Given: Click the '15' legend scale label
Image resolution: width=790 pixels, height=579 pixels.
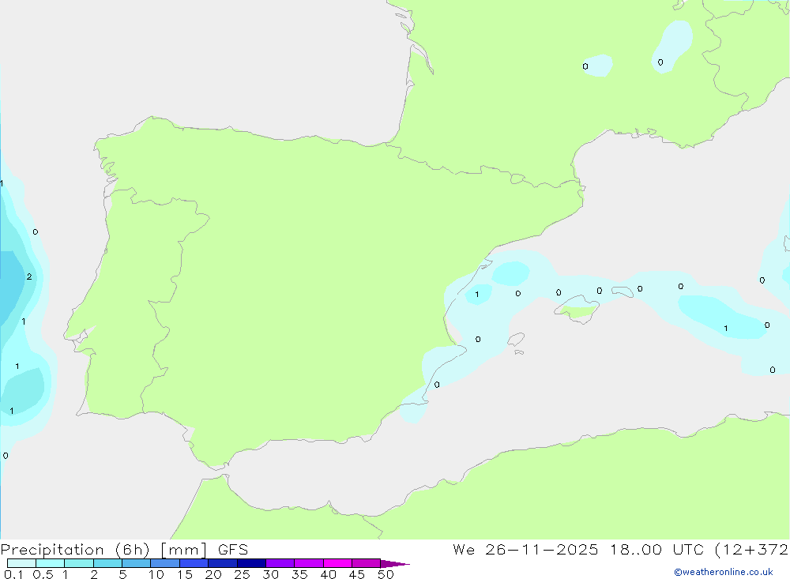Looking at the screenshot, I should pyautogui.click(x=184, y=574).
